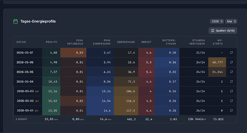Refresh the 2026-05-05 row
Screen dimensions: 247x133
click(231, 72)
